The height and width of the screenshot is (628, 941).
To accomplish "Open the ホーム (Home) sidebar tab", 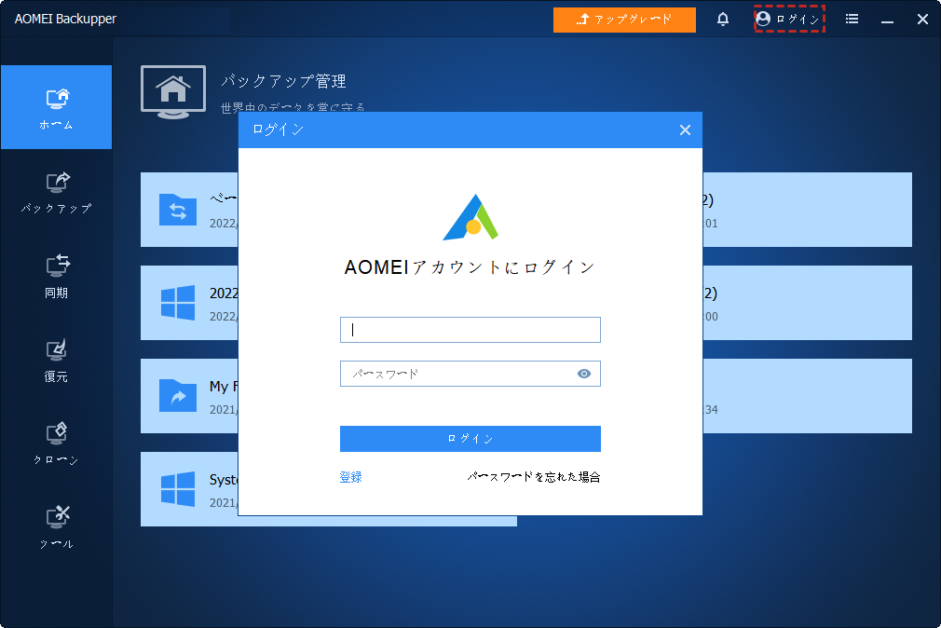I will pyautogui.click(x=56, y=107).
